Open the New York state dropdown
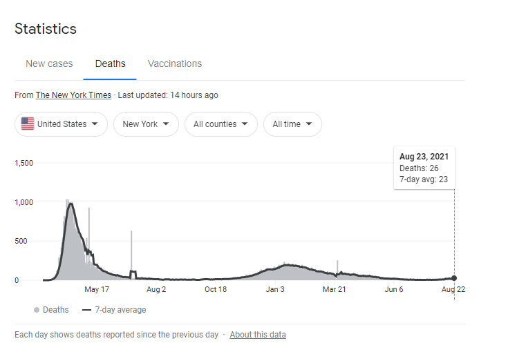517x352 pixels. tap(146, 124)
